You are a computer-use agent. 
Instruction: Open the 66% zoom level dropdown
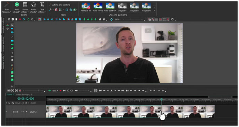[x=117, y=19]
